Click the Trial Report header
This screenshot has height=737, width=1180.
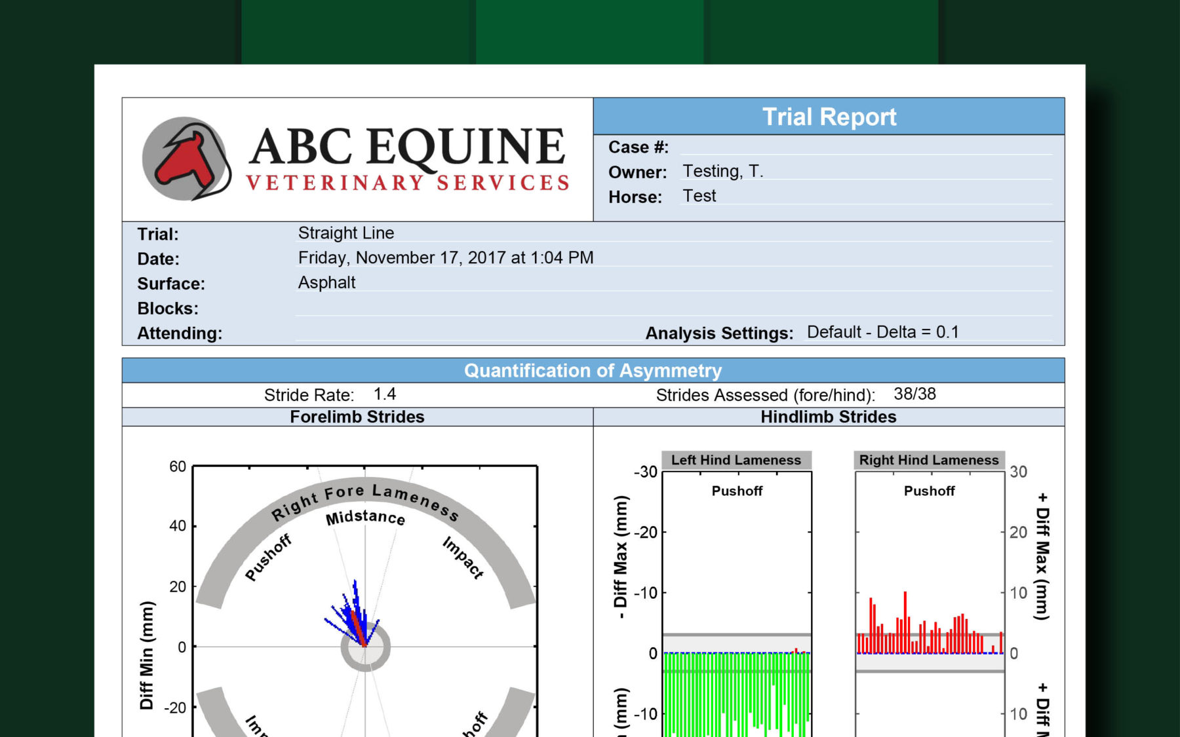[x=829, y=117]
